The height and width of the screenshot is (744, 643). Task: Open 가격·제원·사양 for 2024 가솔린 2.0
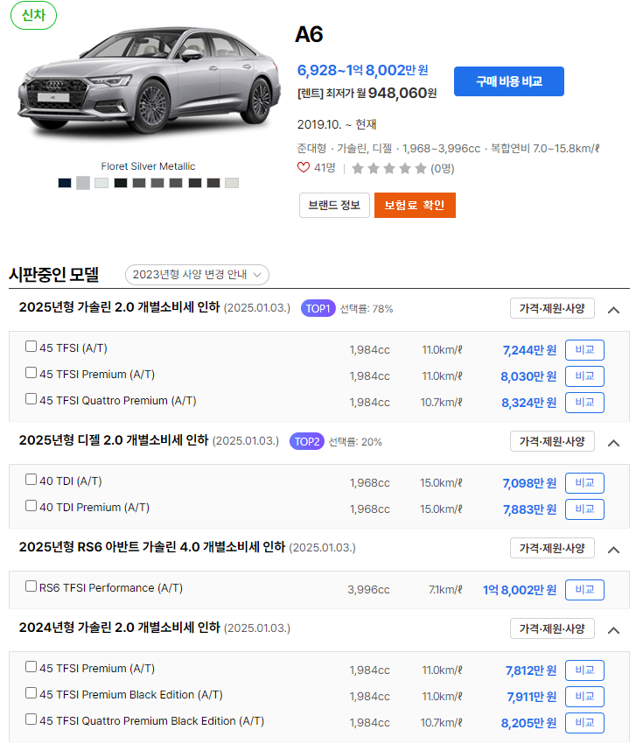(552, 628)
